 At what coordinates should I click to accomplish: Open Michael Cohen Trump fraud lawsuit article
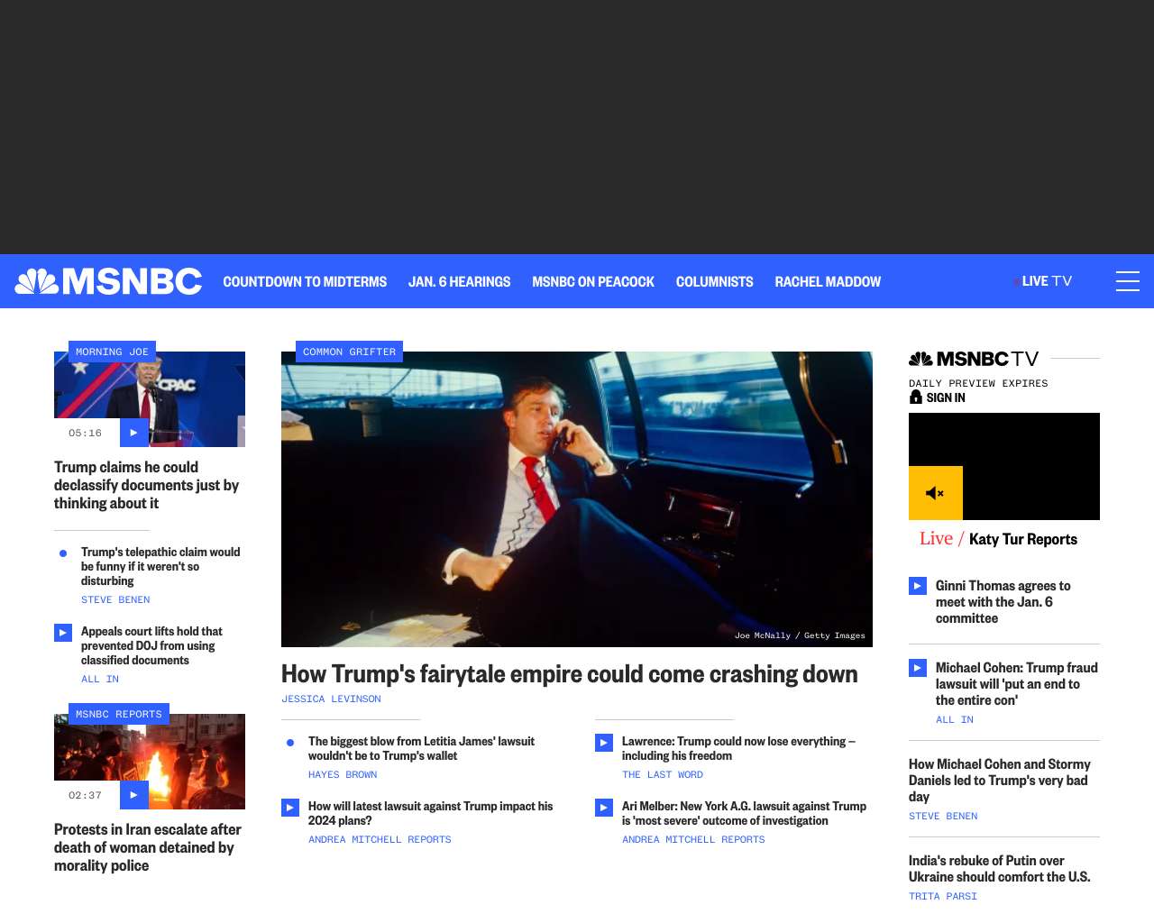(1016, 684)
